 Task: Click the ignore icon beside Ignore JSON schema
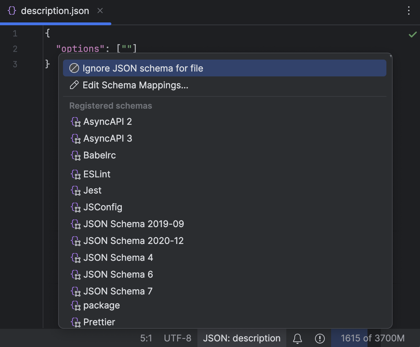point(74,68)
